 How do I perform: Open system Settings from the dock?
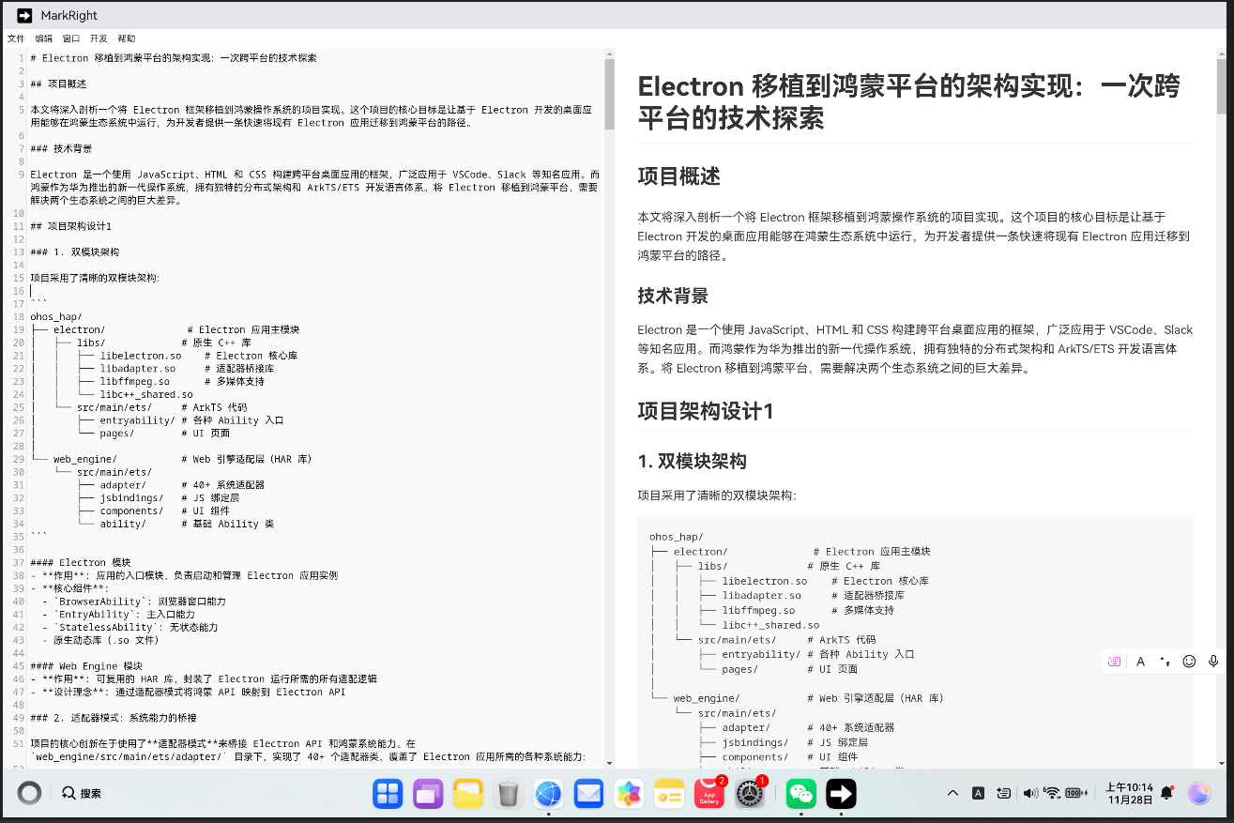[x=750, y=793]
